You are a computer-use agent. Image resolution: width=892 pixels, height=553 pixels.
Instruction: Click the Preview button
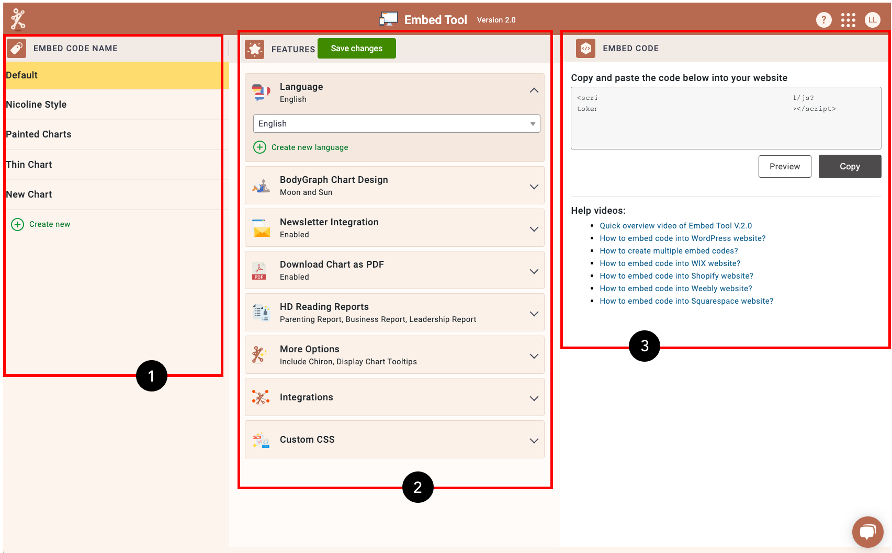(785, 167)
